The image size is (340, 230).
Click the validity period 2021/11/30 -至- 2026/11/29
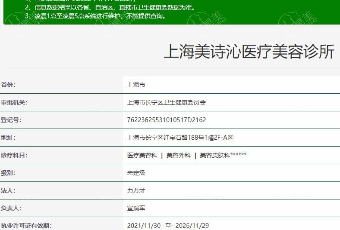tap(168, 226)
